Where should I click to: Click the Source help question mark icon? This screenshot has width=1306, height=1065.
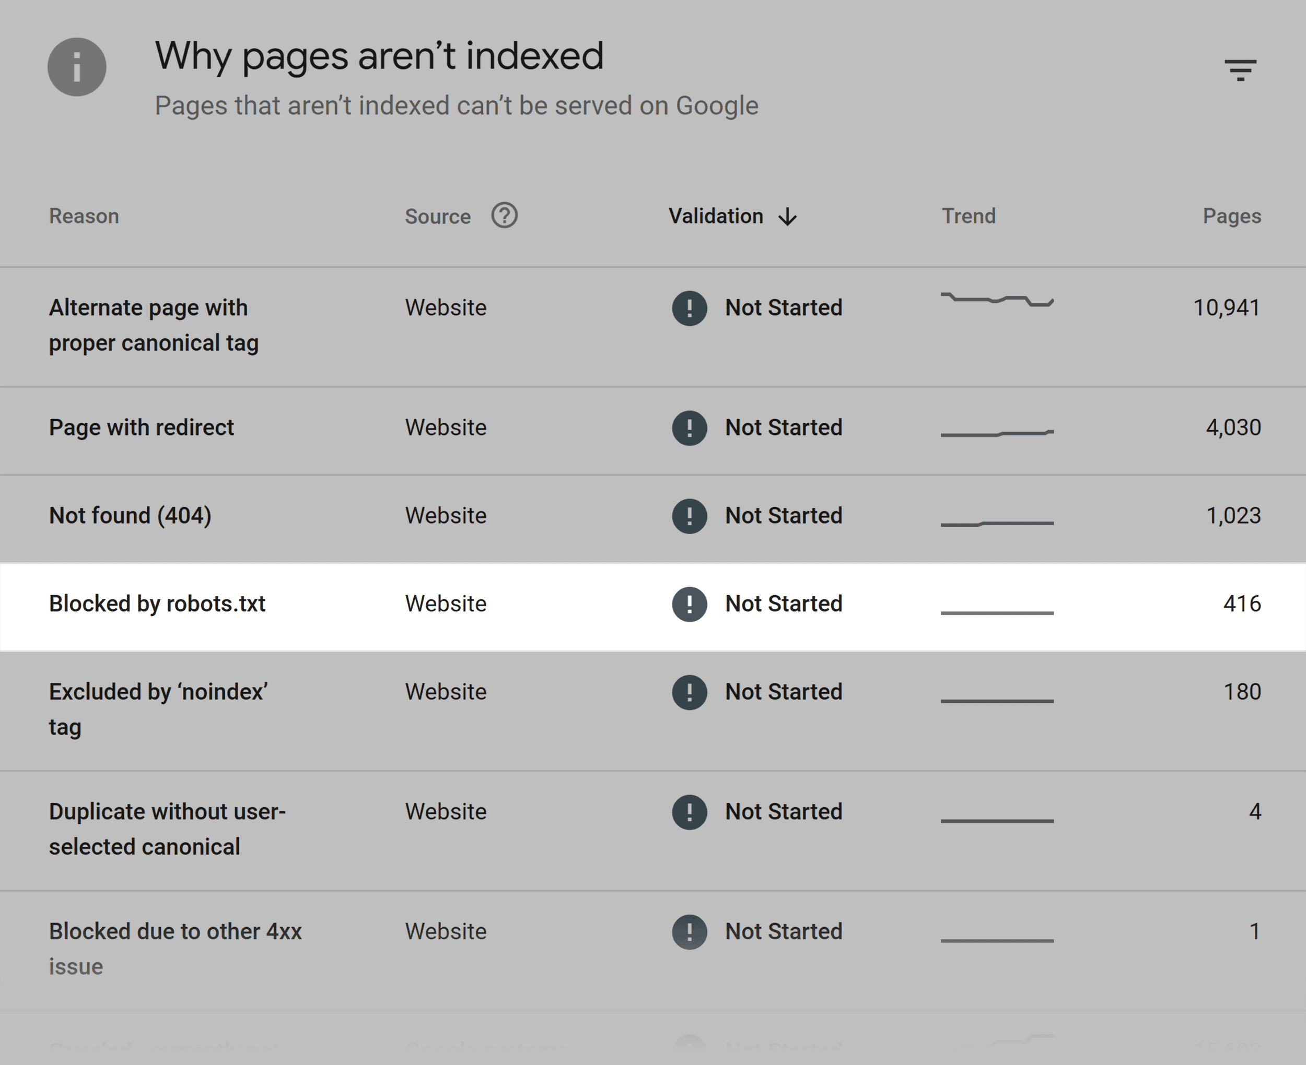pos(505,215)
